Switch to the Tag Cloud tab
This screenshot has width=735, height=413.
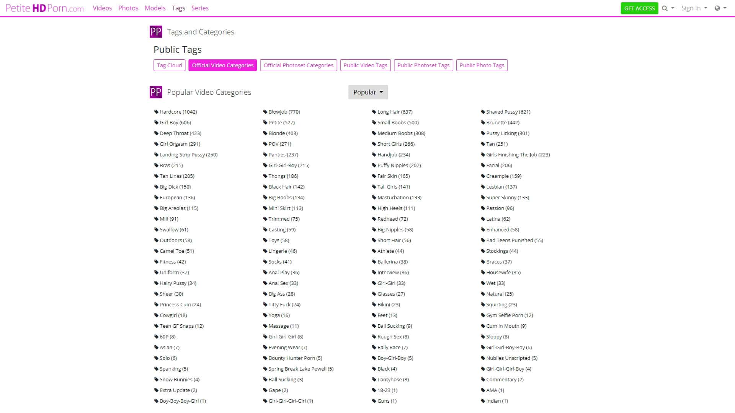tap(169, 65)
